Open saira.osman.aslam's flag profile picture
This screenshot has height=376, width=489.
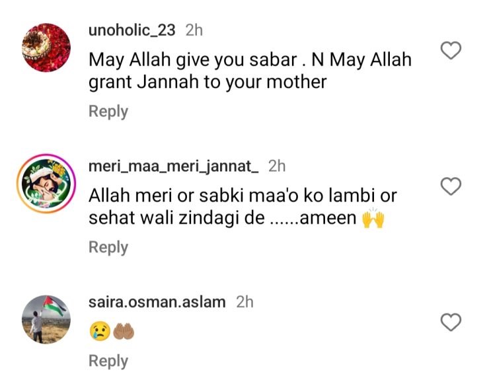click(46, 319)
